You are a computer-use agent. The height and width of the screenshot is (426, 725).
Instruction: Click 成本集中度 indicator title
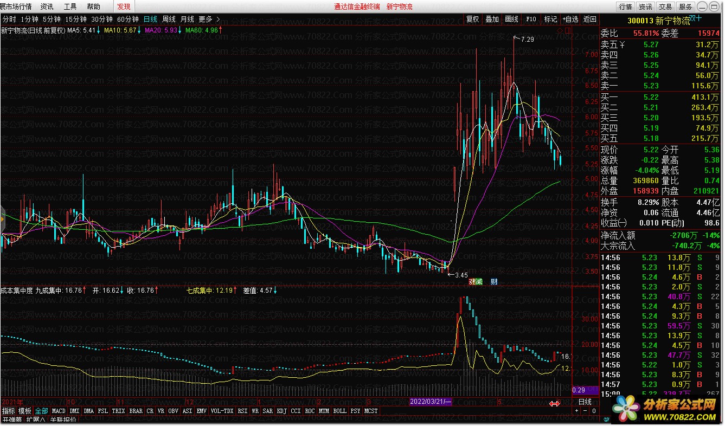[x=17, y=291]
